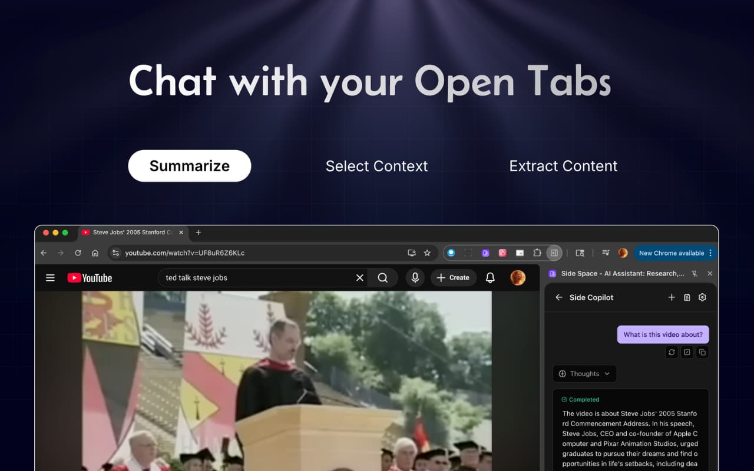The height and width of the screenshot is (471, 754).
Task: Clear the YouTube search text
Action: pyautogui.click(x=360, y=278)
